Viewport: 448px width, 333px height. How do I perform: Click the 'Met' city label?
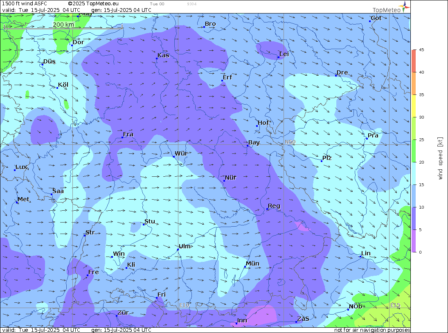point(23,199)
